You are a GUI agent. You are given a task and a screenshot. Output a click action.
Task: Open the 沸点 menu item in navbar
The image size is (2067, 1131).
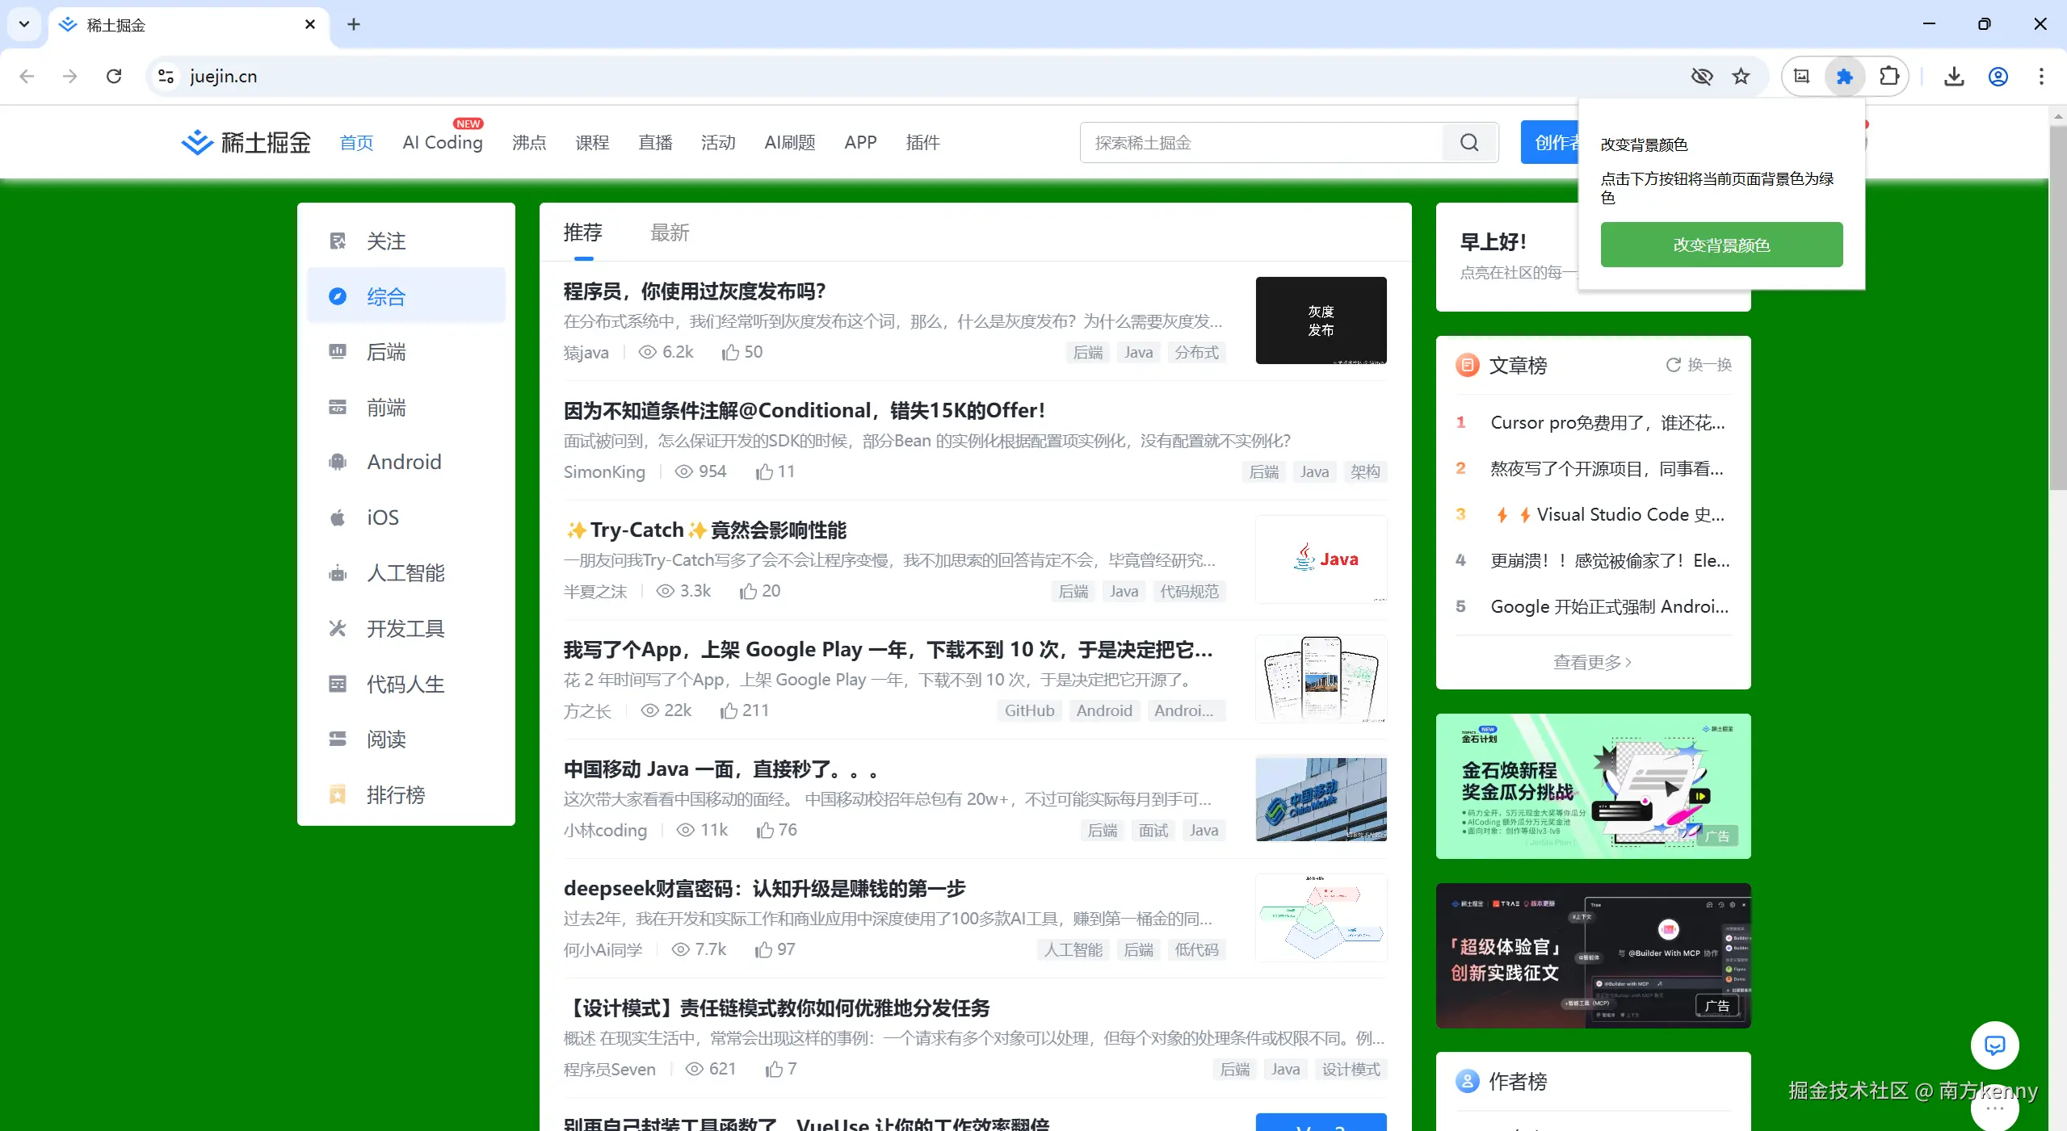coord(528,142)
